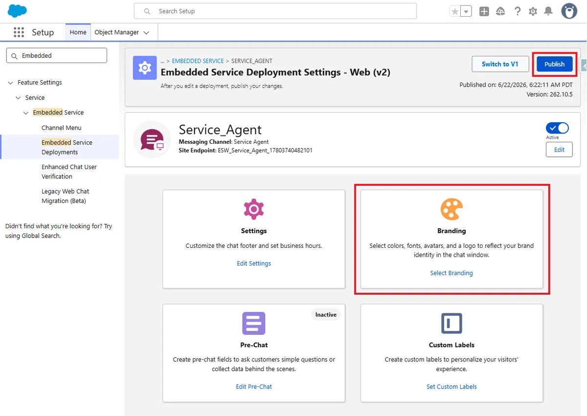
Task: Open the Object Manager tab
Action: point(116,32)
